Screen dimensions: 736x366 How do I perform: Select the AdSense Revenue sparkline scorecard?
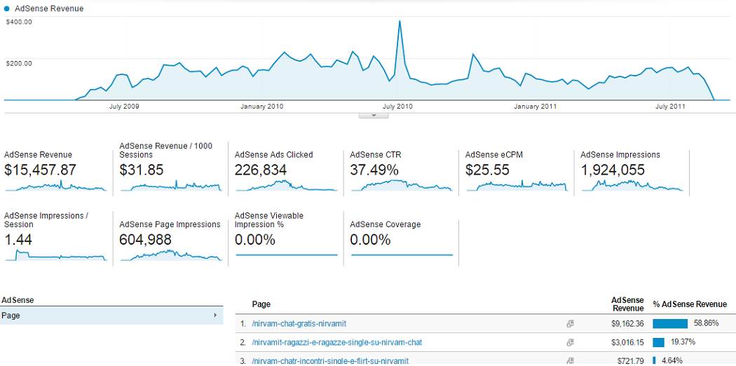[56, 172]
